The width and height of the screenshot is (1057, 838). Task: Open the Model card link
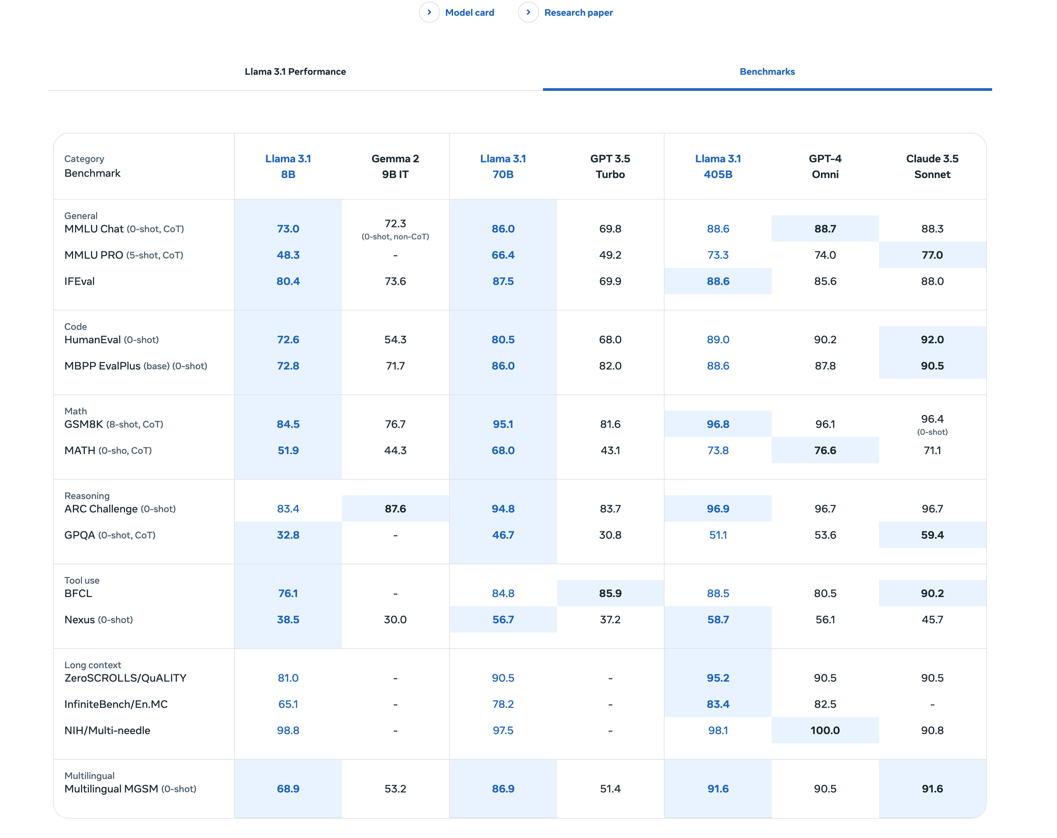click(469, 13)
